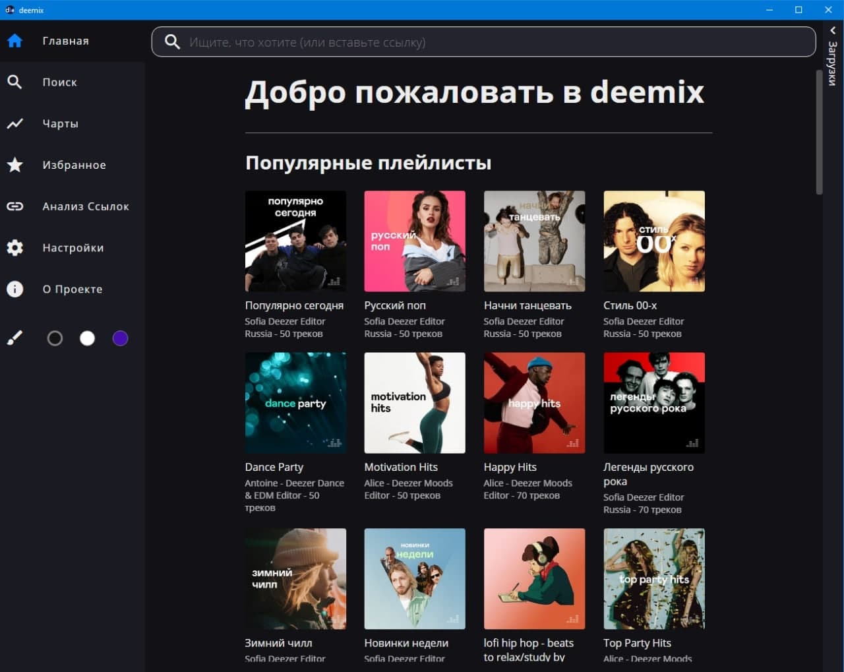Click the theme paintbrush icon
This screenshot has width=844, height=672.
(15, 338)
